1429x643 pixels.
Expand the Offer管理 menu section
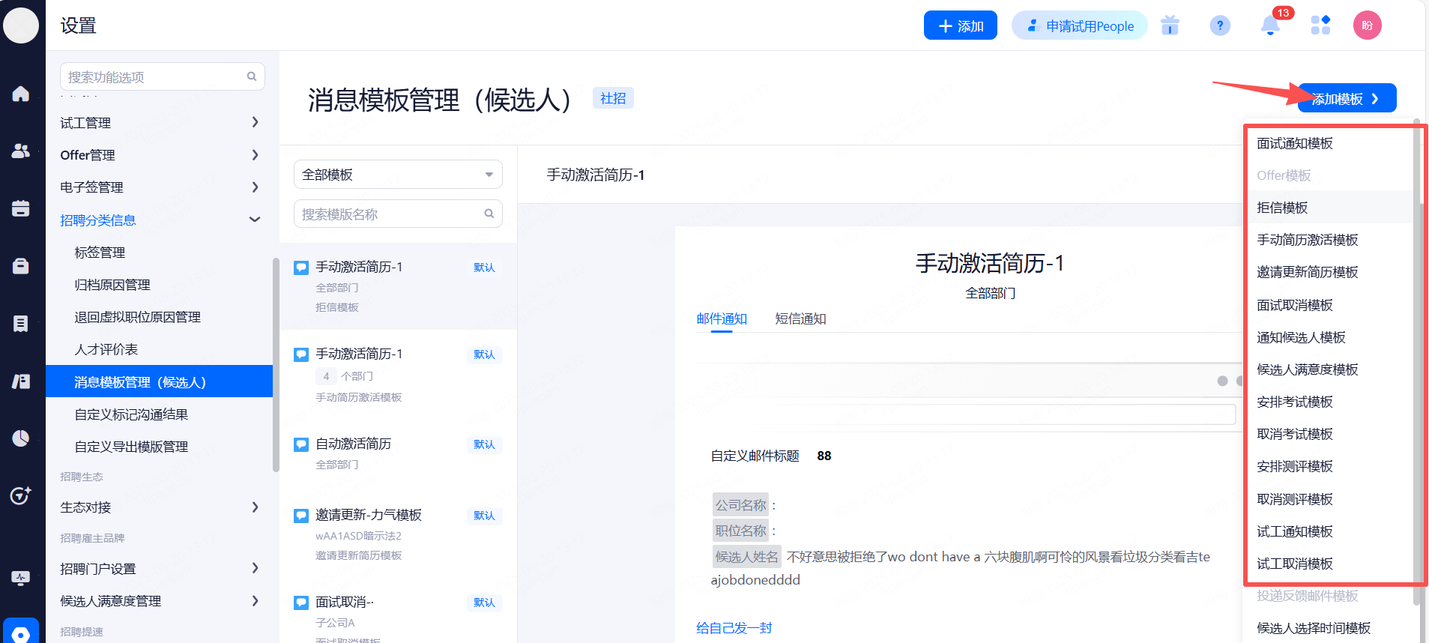pos(160,155)
